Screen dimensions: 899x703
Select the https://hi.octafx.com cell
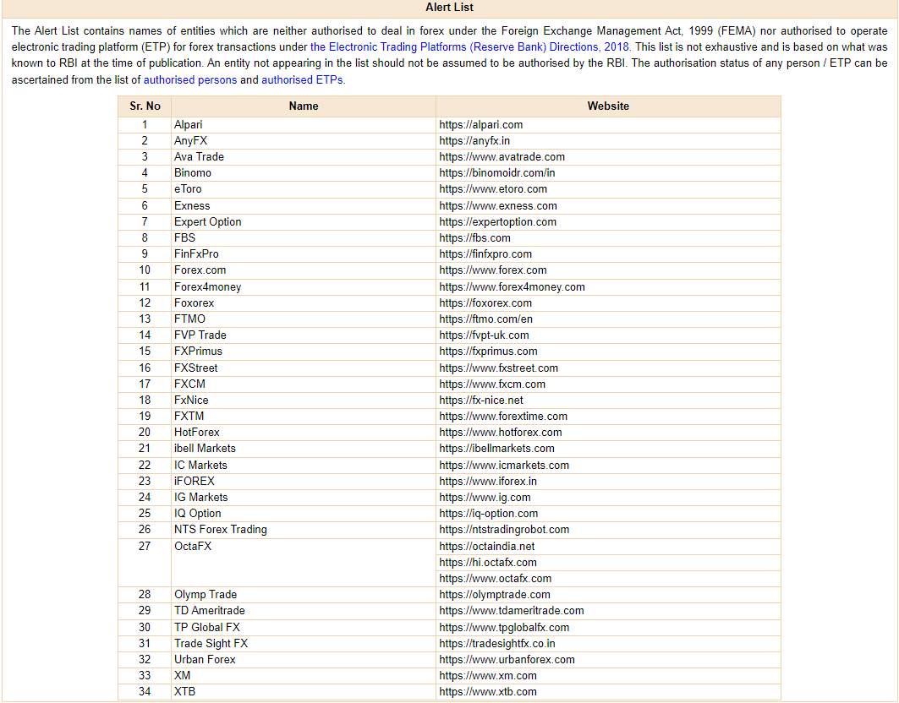tap(608, 562)
